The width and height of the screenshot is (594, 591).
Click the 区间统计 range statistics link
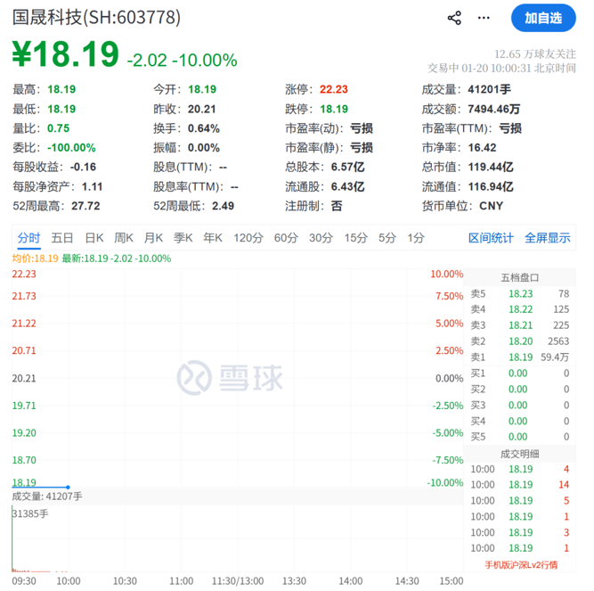tap(491, 238)
